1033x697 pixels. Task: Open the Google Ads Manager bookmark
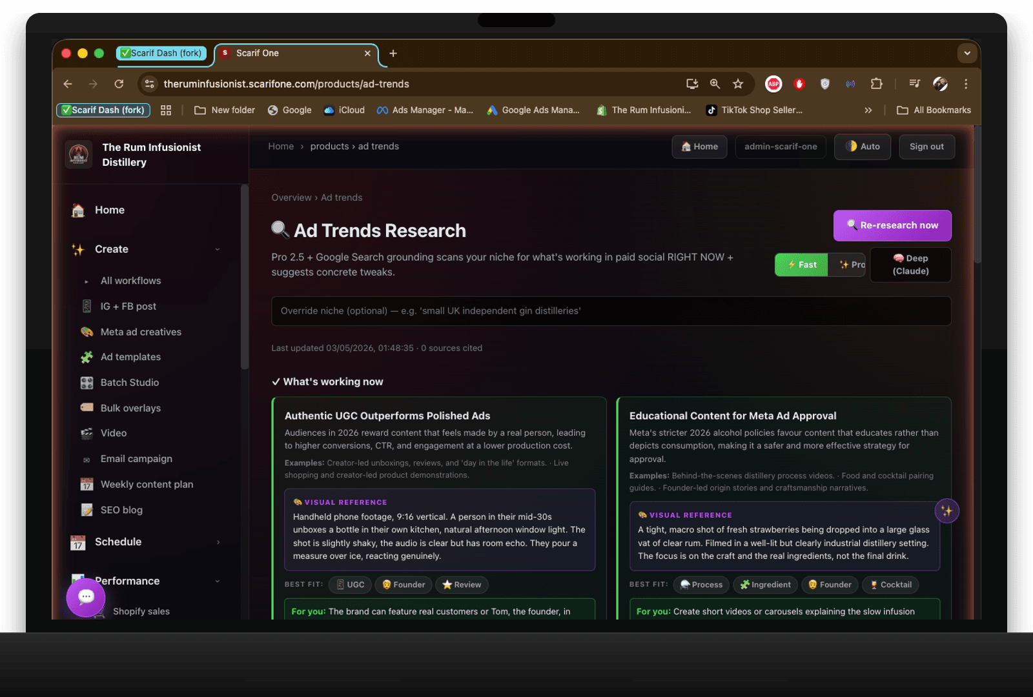click(x=533, y=110)
